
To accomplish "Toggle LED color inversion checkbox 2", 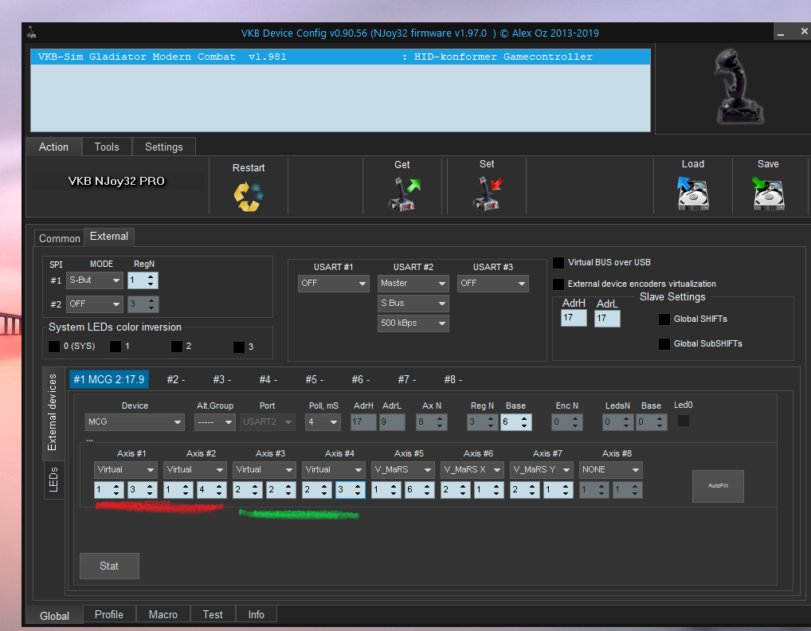I will (x=177, y=346).
